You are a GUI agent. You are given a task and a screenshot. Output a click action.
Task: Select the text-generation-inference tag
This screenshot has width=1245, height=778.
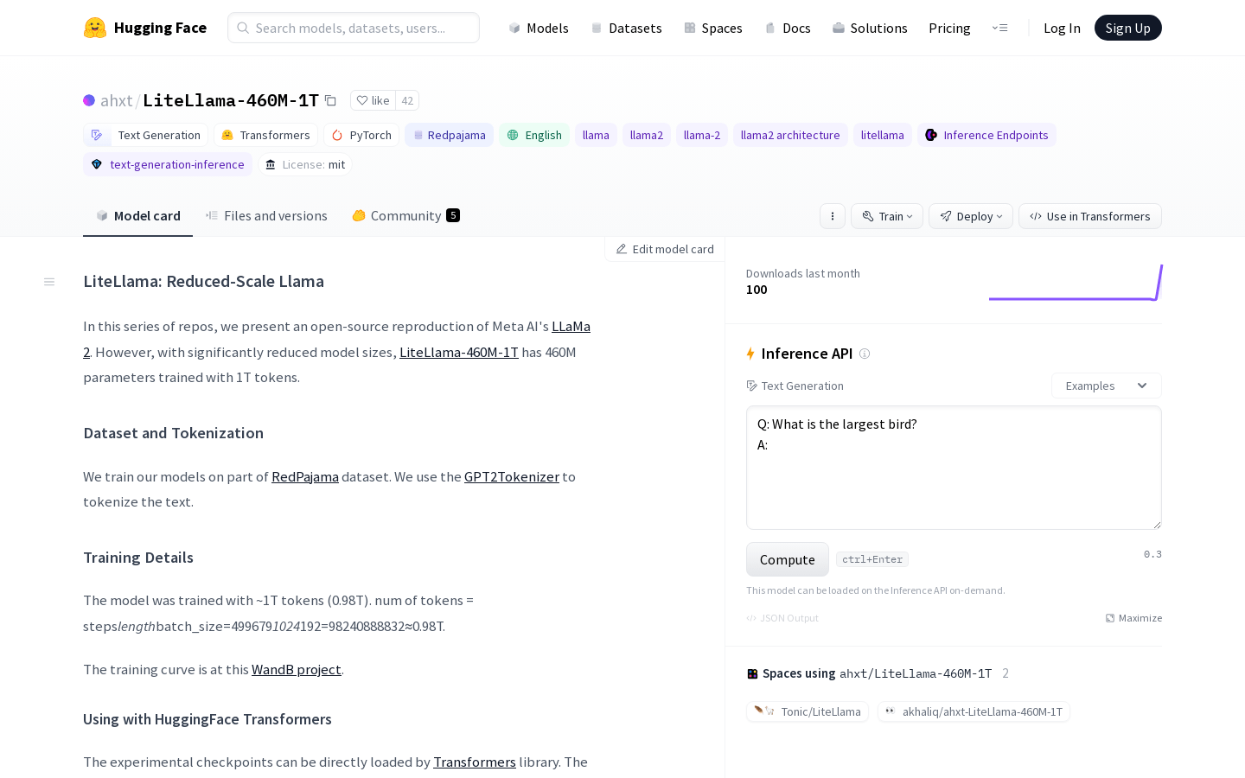(168, 164)
